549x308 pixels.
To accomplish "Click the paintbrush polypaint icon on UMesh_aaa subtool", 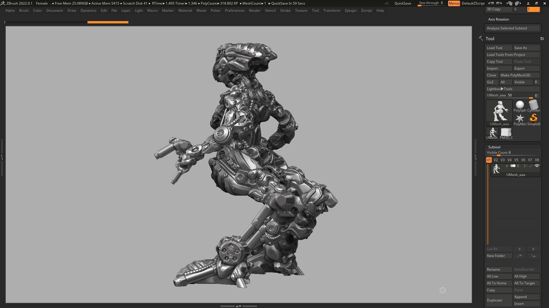I will [x=531, y=166].
